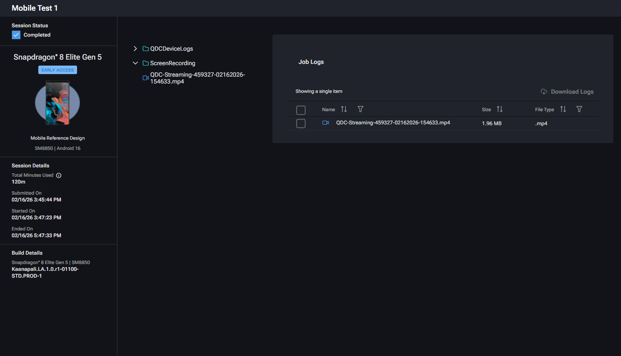Click the Name column sort arrows icon
The image size is (621, 356).
pos(344,109)
